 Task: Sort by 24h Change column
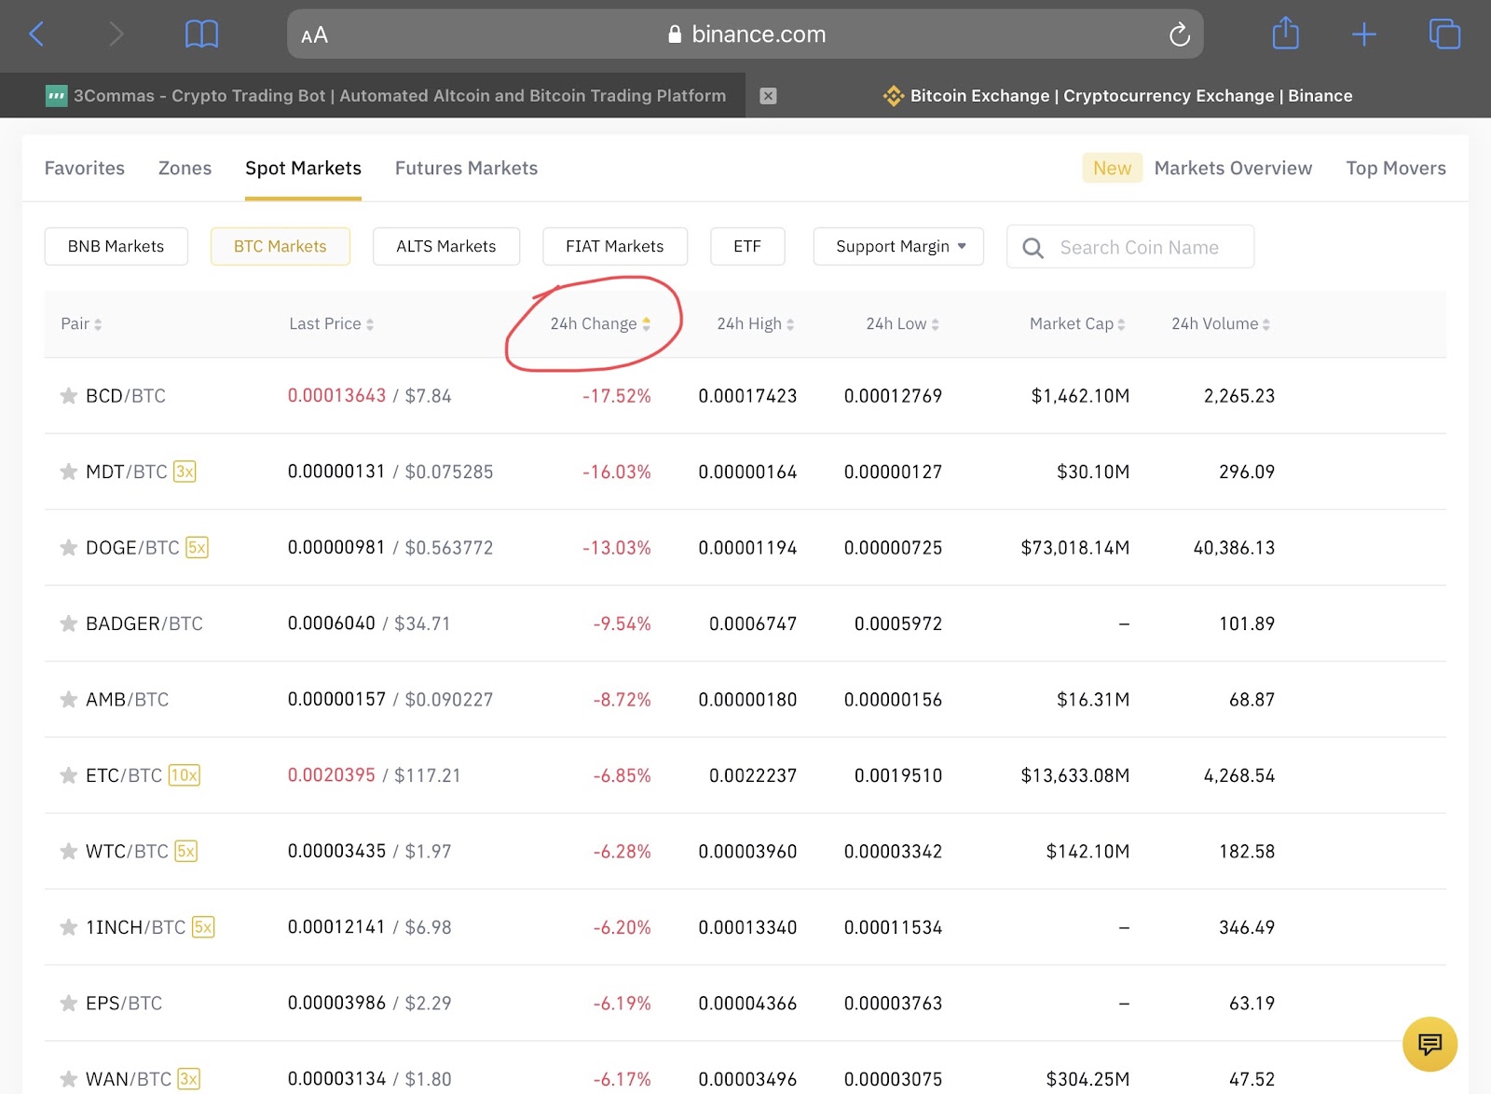600,323
